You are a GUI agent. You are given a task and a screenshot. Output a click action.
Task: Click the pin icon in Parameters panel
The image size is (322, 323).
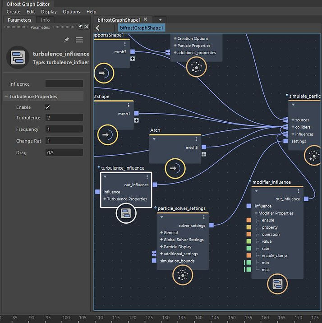66,40
